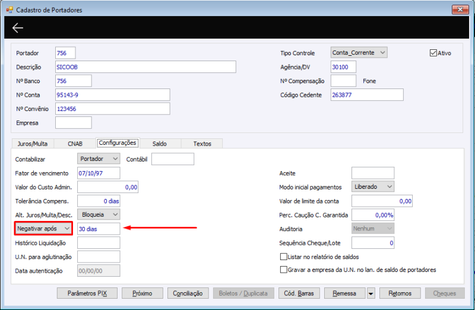Open the Tipo Controle dropdown
475x310 pixels.
[x=359, y=52]
